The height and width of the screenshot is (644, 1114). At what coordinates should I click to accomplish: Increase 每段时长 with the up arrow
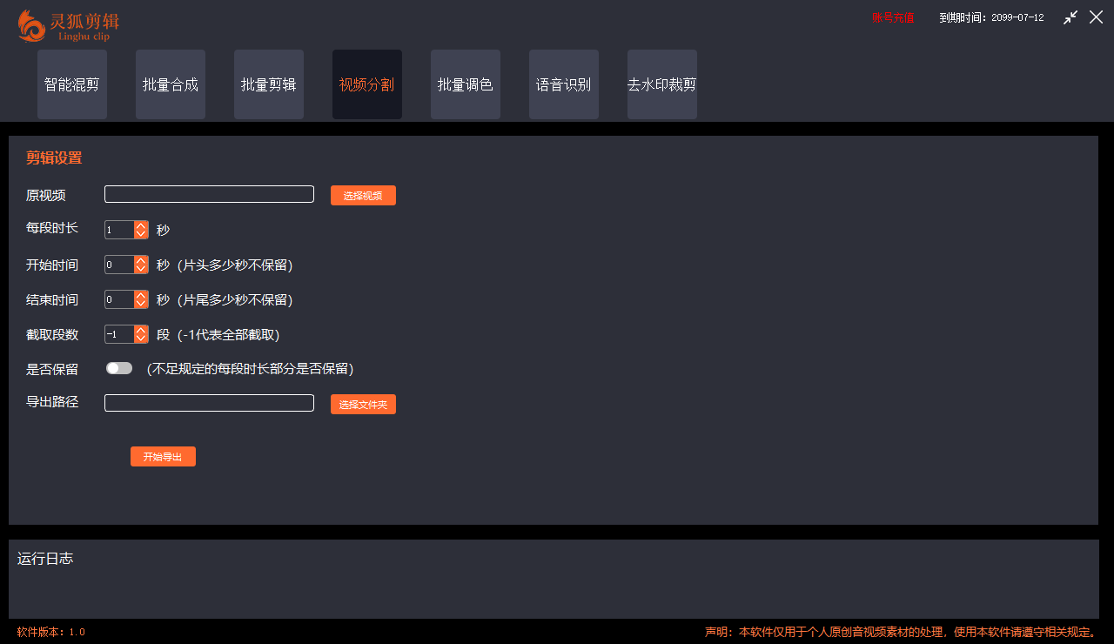tap(140, 225)
